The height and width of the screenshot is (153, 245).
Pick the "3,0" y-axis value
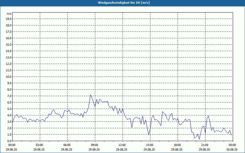point(9,121)
